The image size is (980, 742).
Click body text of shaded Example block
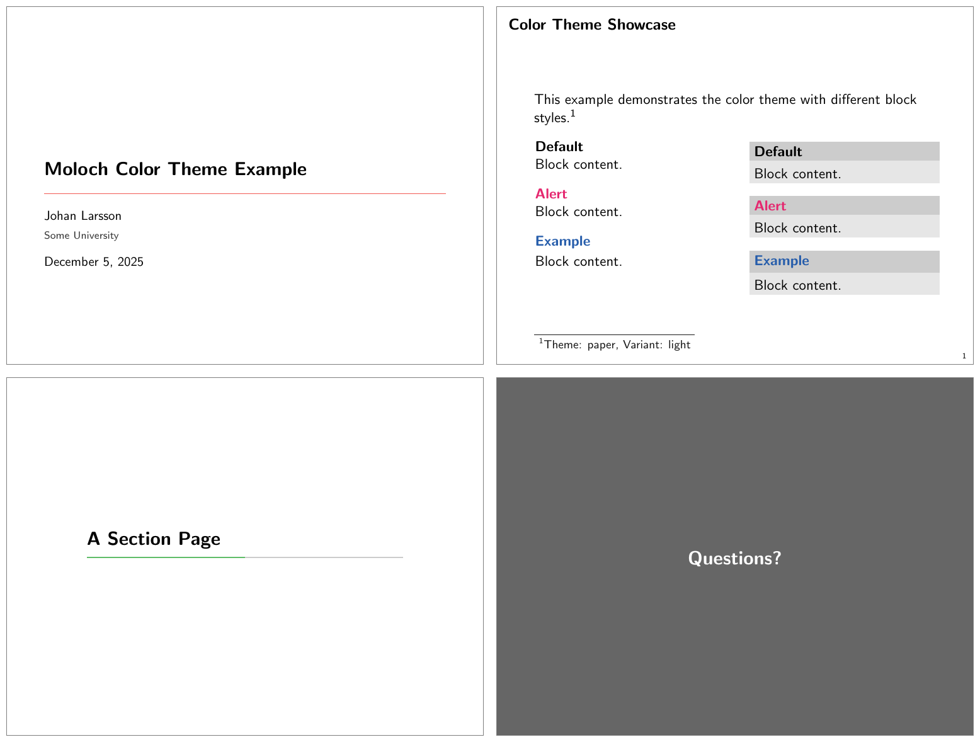797,285
